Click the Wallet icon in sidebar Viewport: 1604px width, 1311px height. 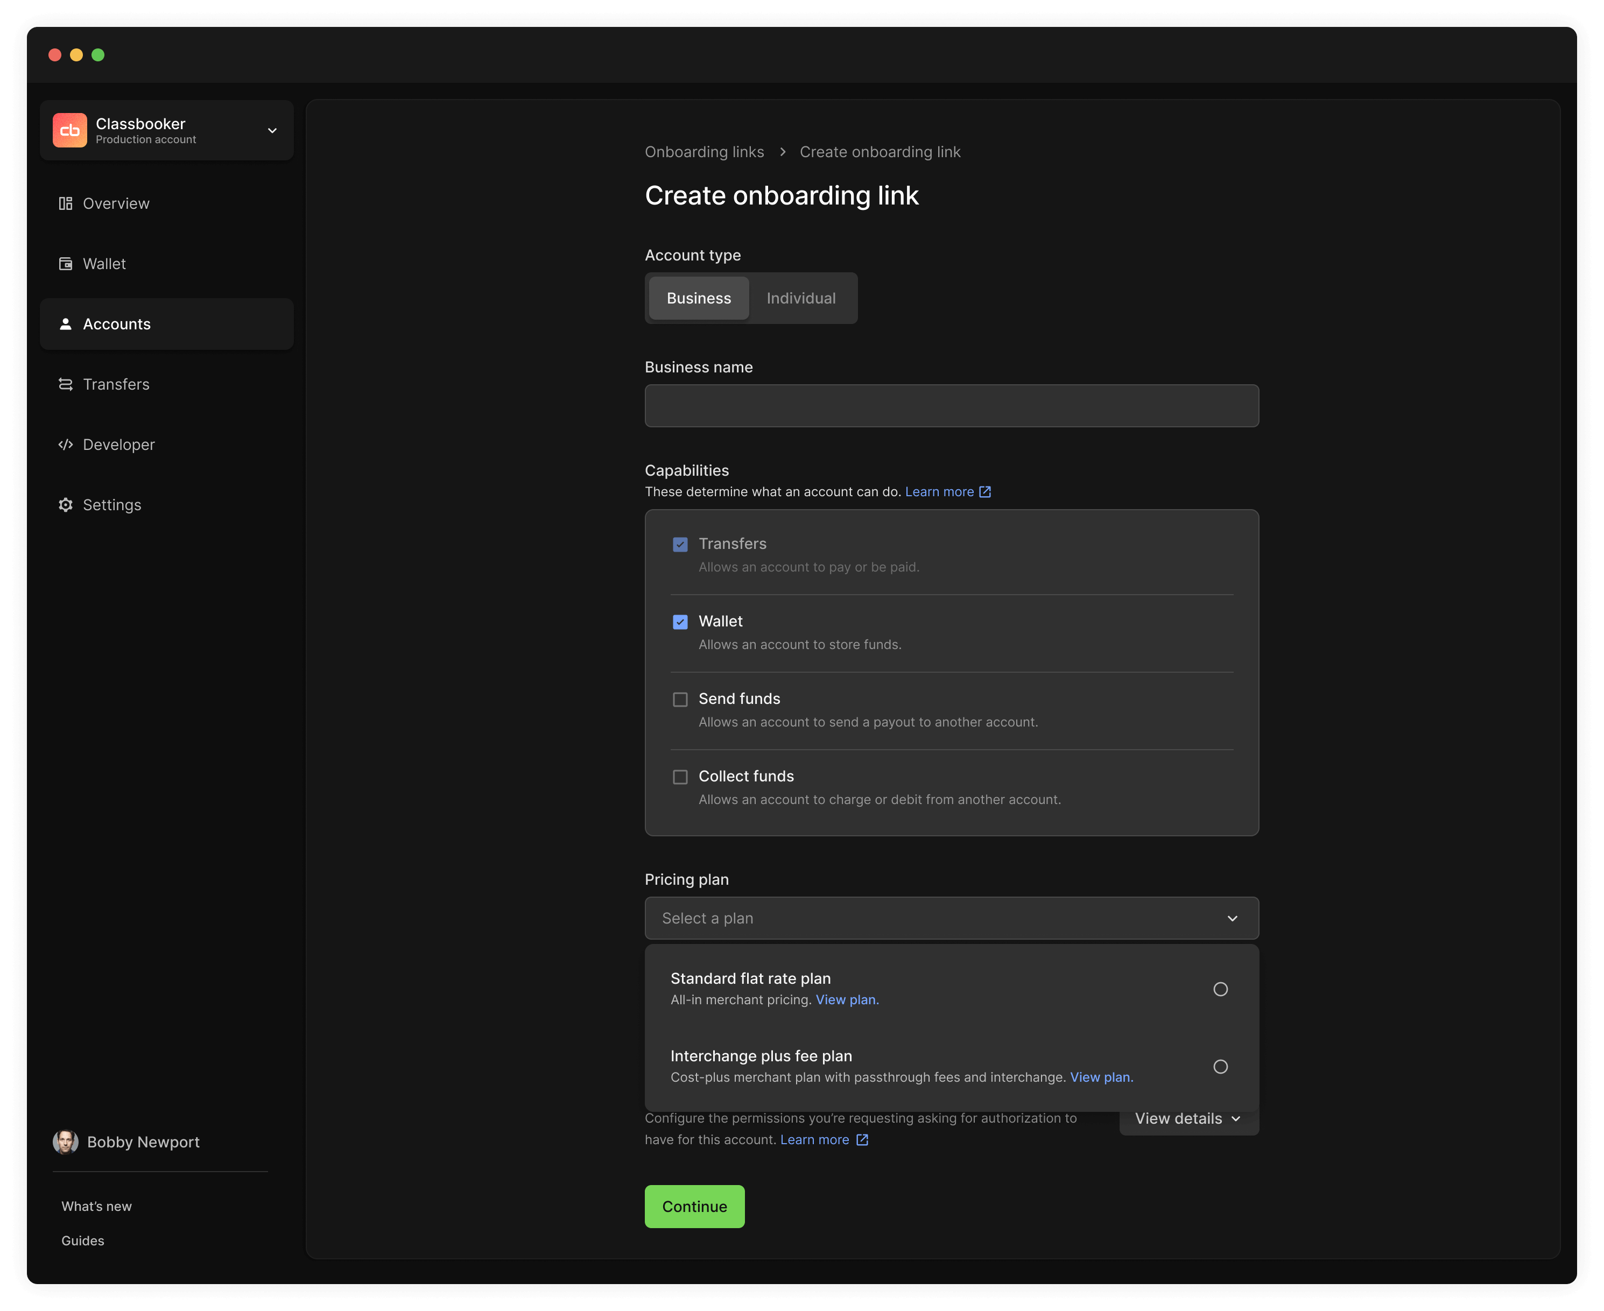65,263
